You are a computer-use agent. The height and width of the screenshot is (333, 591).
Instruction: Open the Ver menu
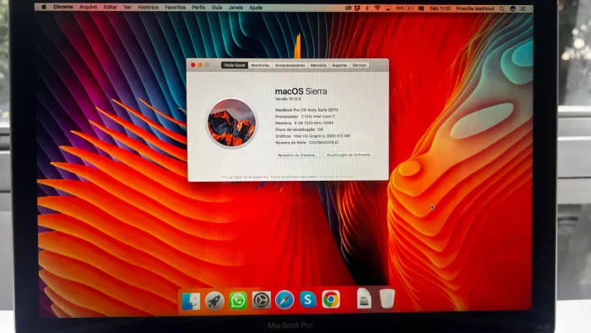click(x=127, y=7)
